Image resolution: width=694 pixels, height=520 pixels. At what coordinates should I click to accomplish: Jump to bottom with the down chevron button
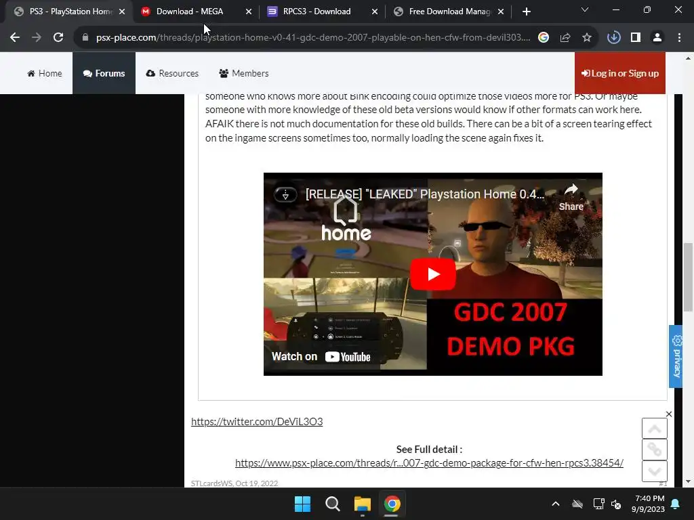pyautogui.click(x=655, y=471)
